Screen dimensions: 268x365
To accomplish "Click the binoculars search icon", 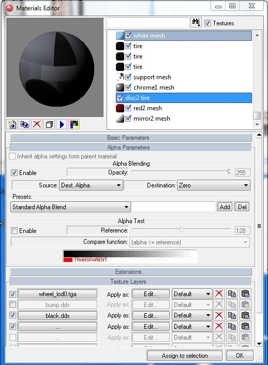I will [196, 23].
